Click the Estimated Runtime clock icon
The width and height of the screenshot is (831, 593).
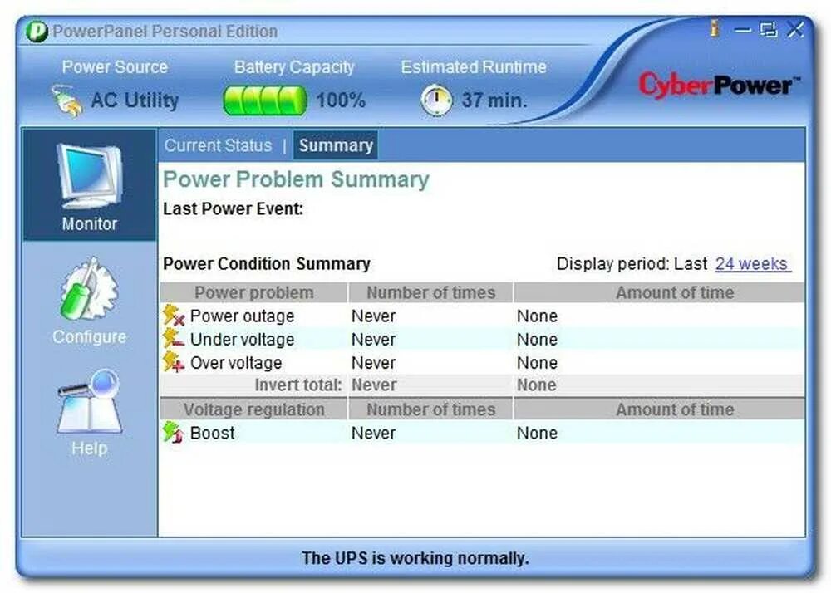tap(436, 100)
